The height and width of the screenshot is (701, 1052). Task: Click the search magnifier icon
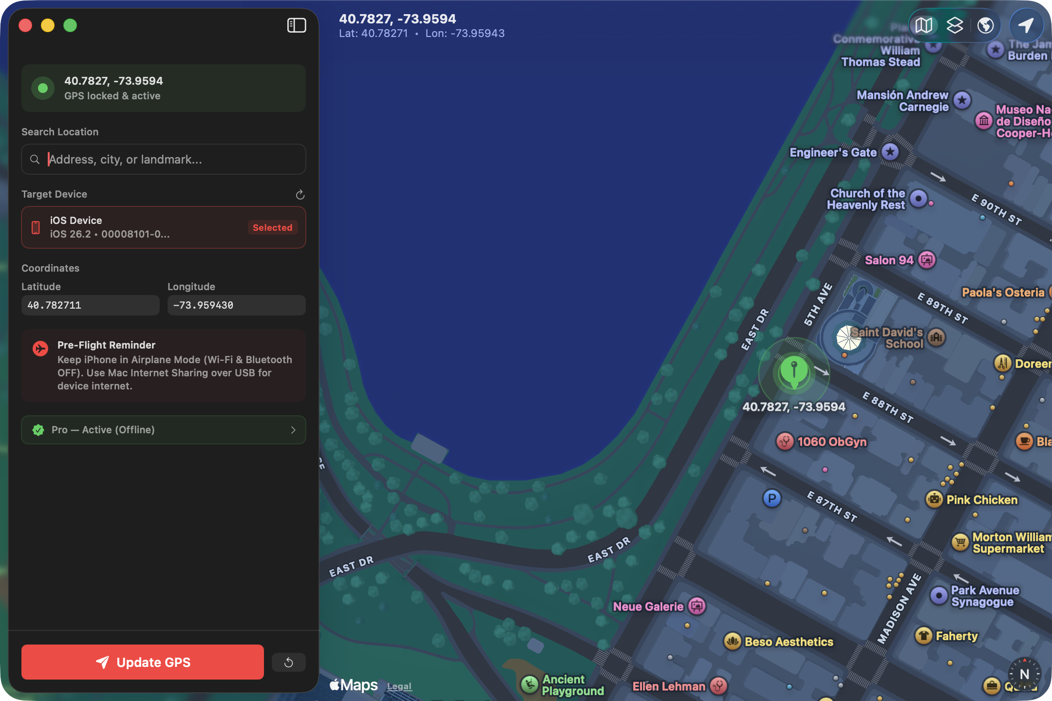(35, 160)
